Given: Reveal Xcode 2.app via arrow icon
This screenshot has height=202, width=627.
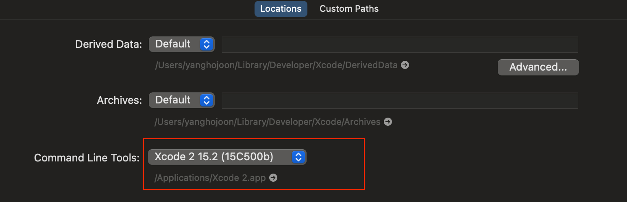Looking at the screenshot, I should coord(273,178).
